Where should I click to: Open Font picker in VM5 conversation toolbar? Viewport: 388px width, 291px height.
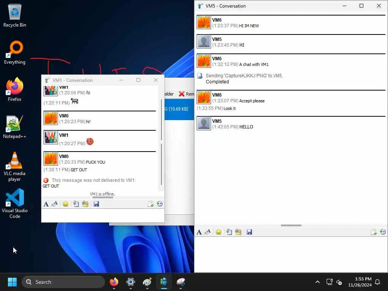[199, 232]
